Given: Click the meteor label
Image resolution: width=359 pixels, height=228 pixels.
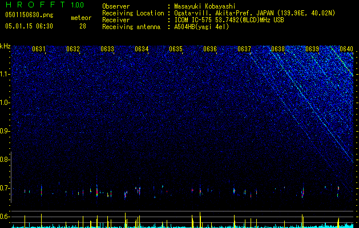Looking at the screenshot, I should [81, 18].
